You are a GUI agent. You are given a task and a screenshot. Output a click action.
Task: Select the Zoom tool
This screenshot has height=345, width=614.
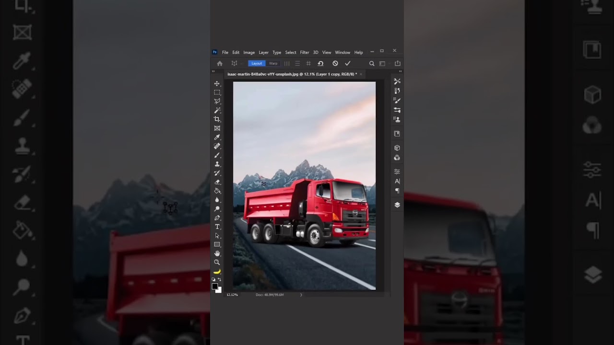pos(217,262)
